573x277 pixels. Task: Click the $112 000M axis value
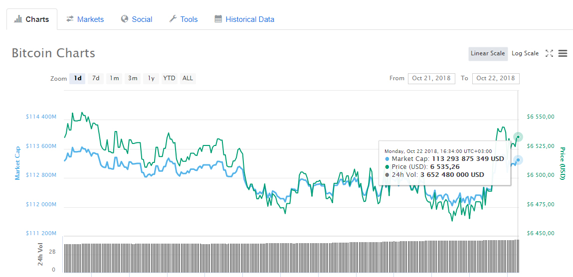[41, 204]
